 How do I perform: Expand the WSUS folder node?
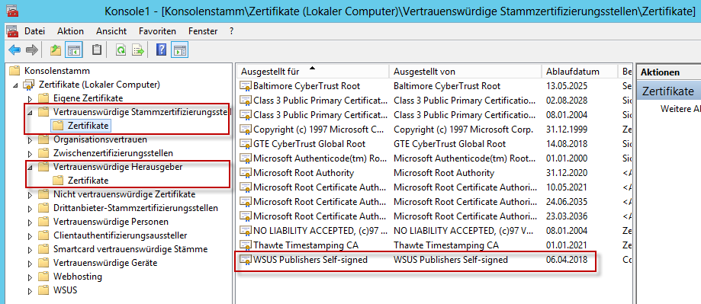pos(30,290)
